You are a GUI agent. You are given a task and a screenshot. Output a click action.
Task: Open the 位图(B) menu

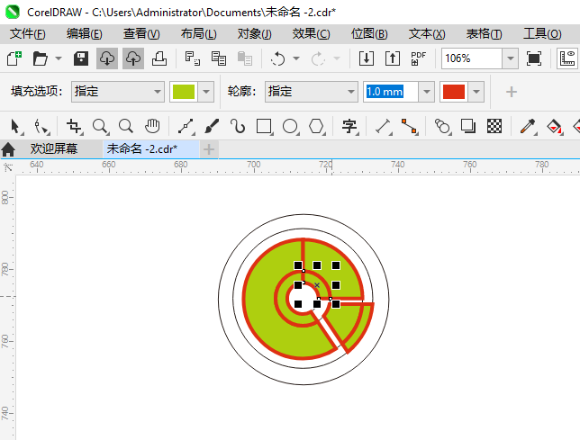click(x=369, y=34)
